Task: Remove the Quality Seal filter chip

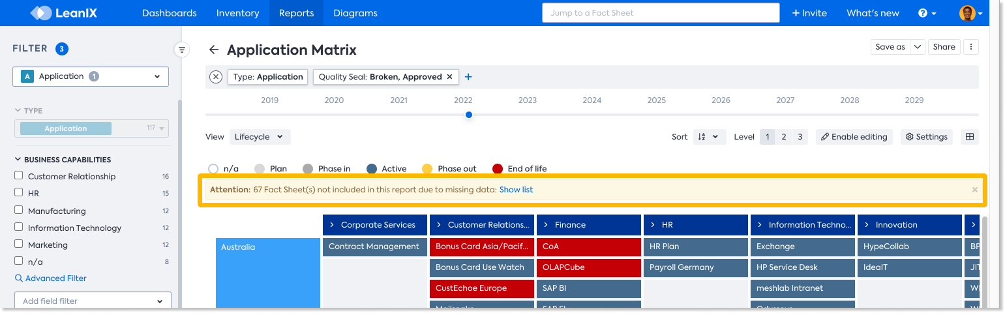Action: (449, 77)
